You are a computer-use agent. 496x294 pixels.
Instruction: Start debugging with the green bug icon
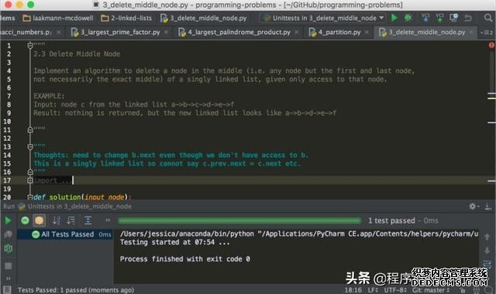408,18
